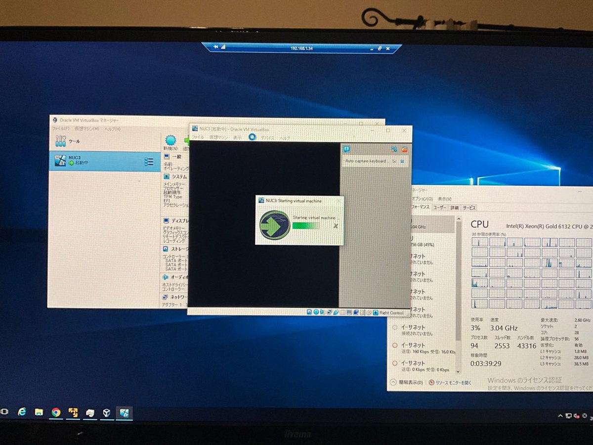Image resolution: width=593 pixels, height=445 pixels.
Task: Select the NUC3 virtual machine entry
Action: coord(104,161)
